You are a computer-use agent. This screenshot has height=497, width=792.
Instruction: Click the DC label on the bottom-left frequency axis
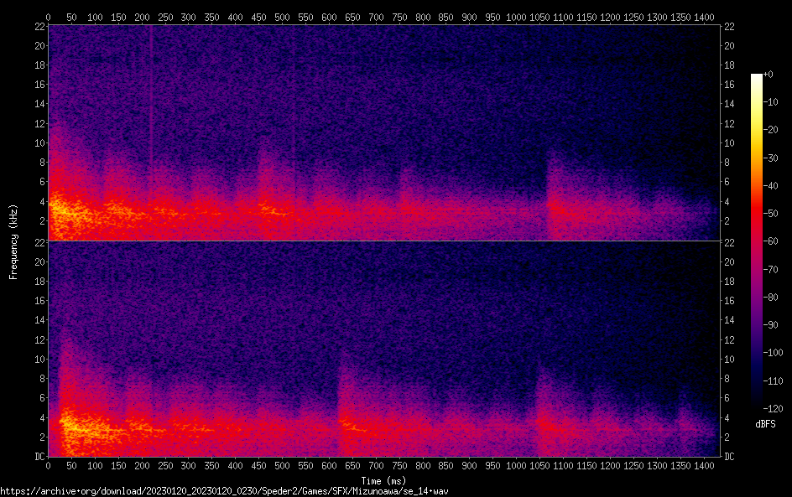point(38,457)
